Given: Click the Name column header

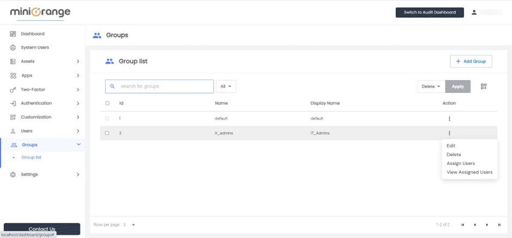Looking at the screenshot, I should pos(221,103).
